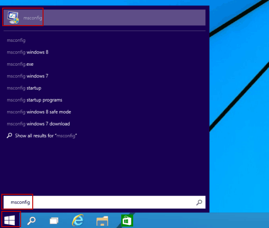Click Show all results for "msconfig"
This screenshot has width=269, height=228.
[42, 136]
